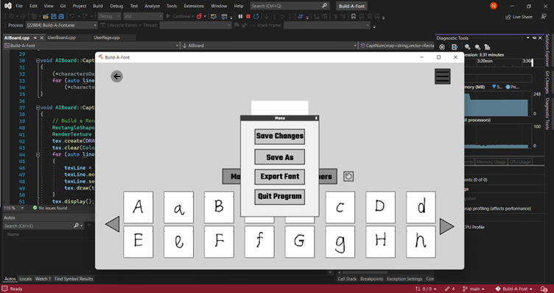Go to next page of character tiles
This screenshot has width=554, height=293.
[x=446, y=226]
